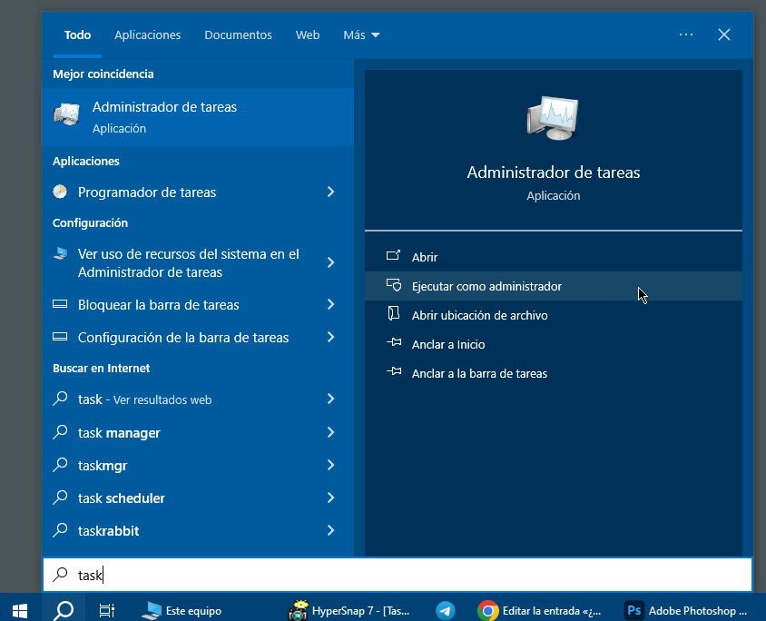This screenshot has width=766, height=621.
Task: Click the large Administrador de tareas preview icon
Action: pos(553,118)
